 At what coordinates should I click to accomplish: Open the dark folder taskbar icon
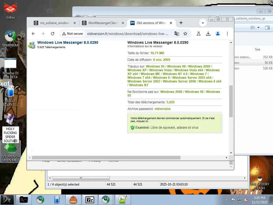point(23,200)
